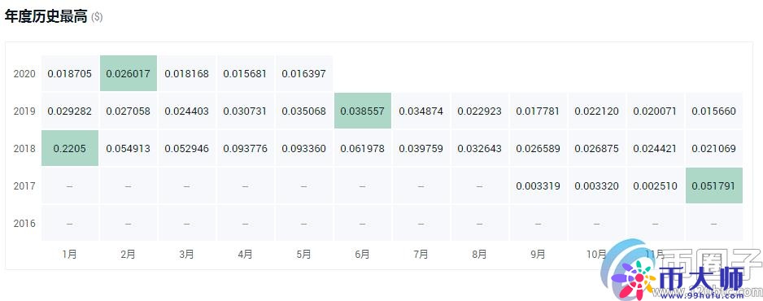Image resolution: width=763 pixels, height=301 pixels.
Task: Select the 0.032643 value
Action: (480, 149)
